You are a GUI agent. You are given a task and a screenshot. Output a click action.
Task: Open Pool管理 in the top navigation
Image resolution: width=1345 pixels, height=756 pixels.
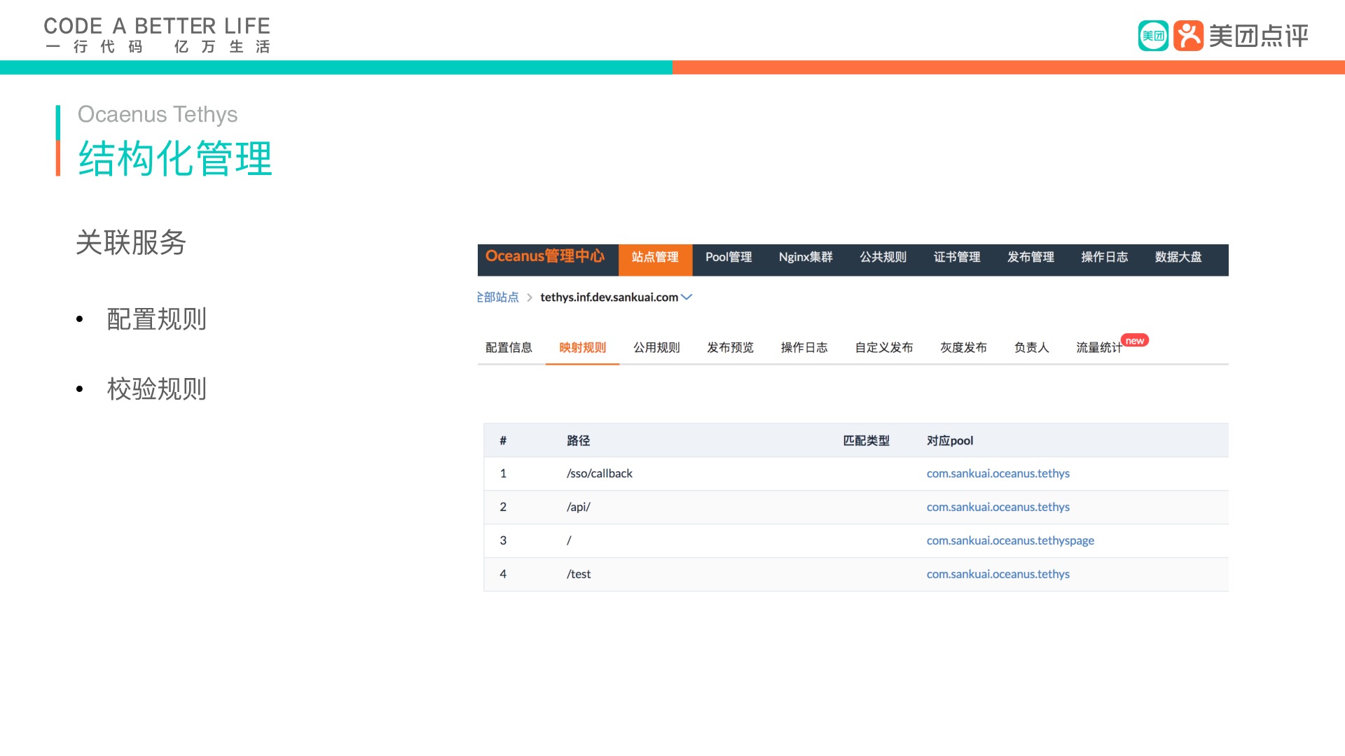[729, 257]
